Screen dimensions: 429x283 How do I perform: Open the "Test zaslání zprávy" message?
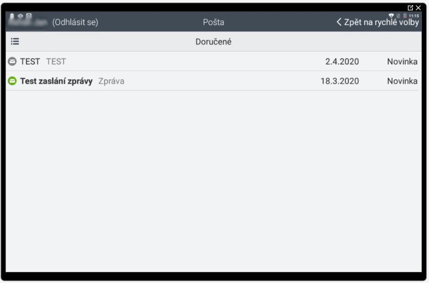click(x=56, y=81)
